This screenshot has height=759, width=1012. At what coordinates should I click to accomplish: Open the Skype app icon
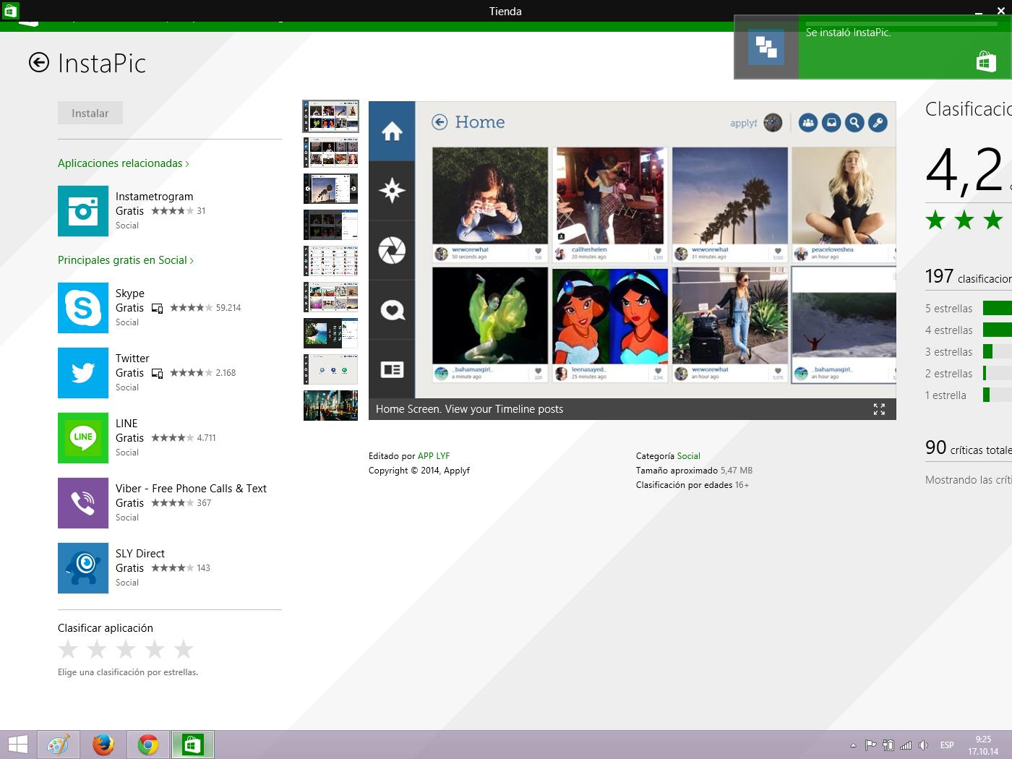(83, 308)
